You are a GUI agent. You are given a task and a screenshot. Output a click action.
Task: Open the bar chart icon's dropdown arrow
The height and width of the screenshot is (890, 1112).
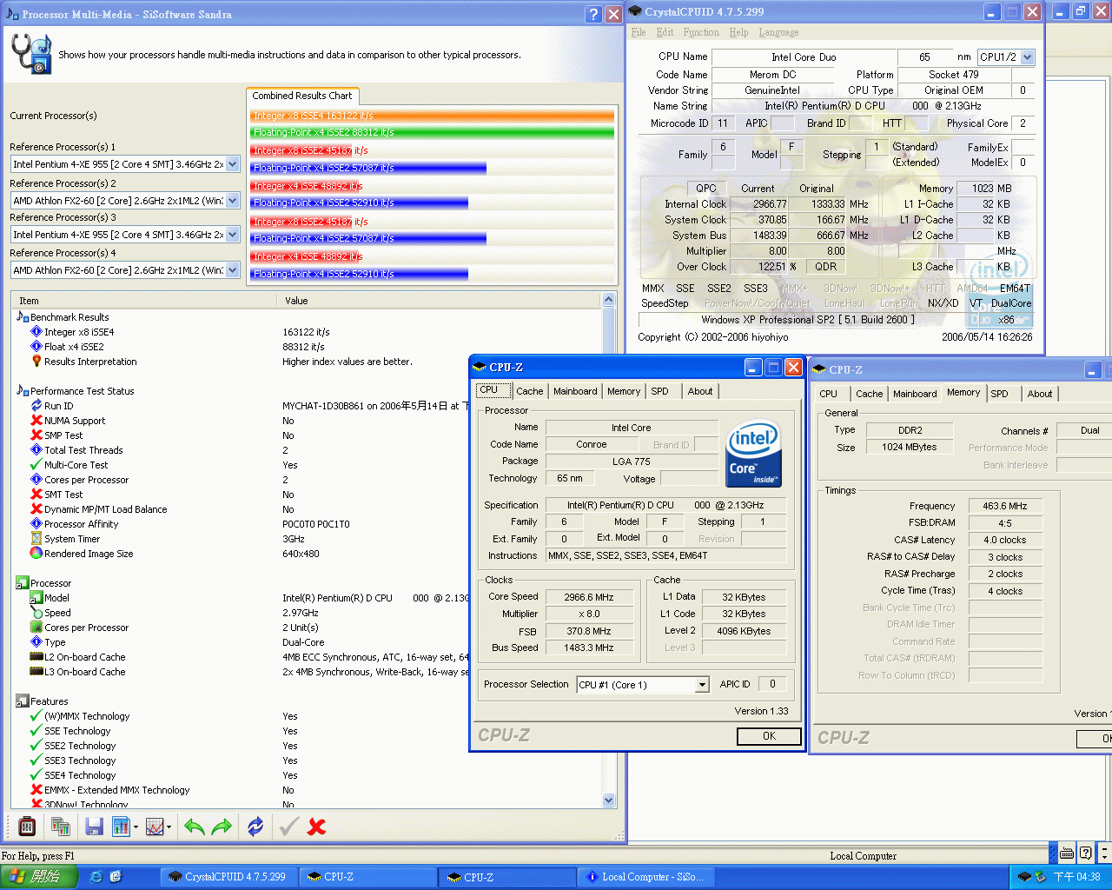tap(136, 827)
